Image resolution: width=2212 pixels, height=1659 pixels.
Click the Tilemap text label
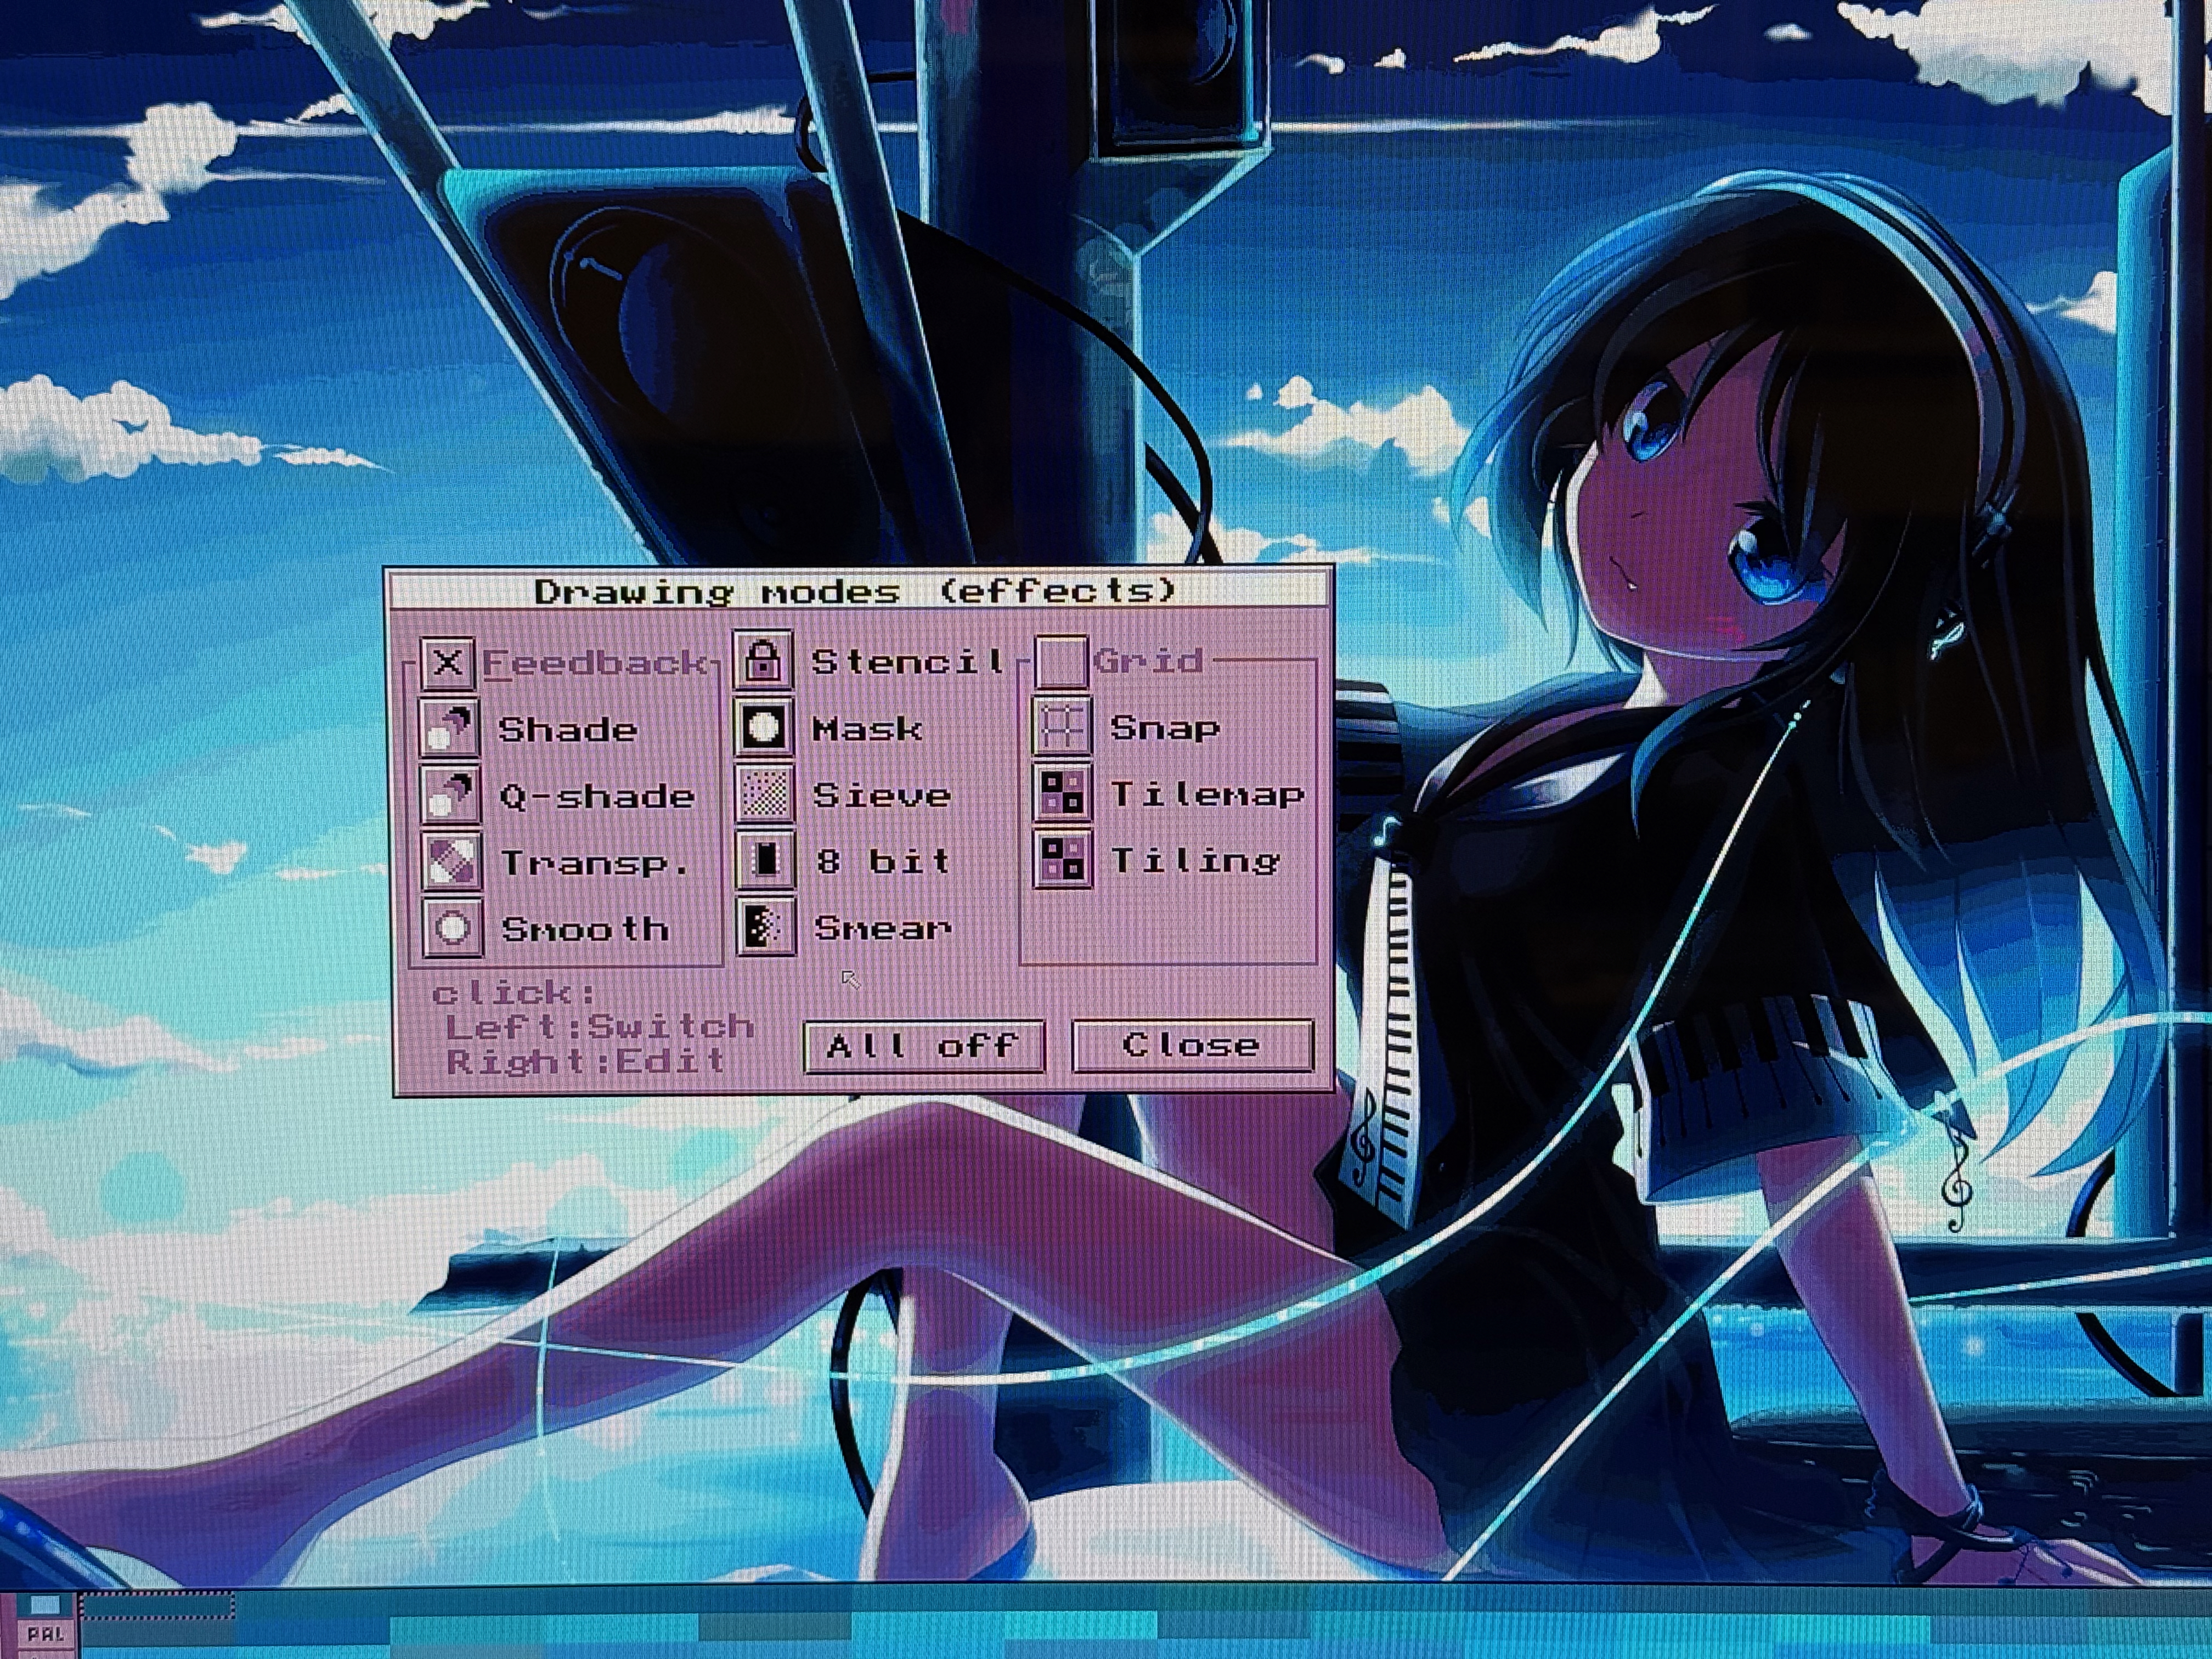[x=1208, y=794]
